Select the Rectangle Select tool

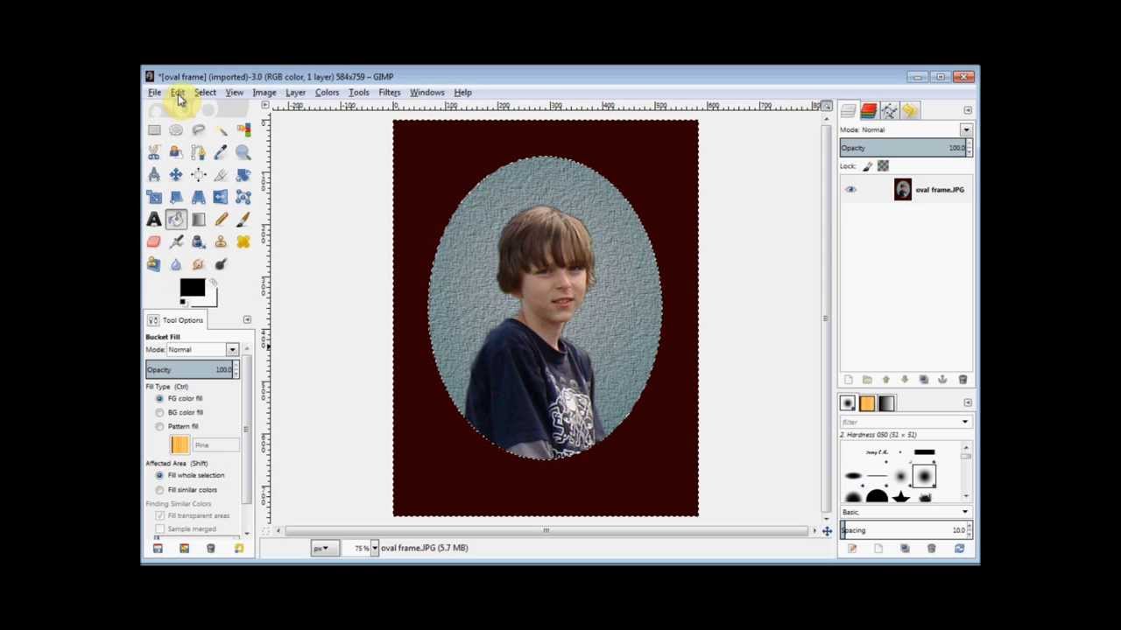coord(154,130)
